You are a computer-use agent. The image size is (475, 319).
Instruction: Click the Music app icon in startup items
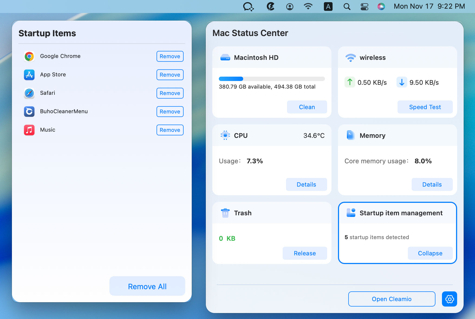(29, 130)
